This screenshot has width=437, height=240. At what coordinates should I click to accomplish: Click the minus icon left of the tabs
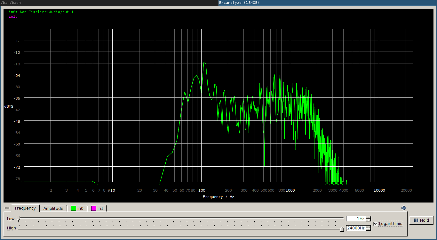(x=7, y=208)
